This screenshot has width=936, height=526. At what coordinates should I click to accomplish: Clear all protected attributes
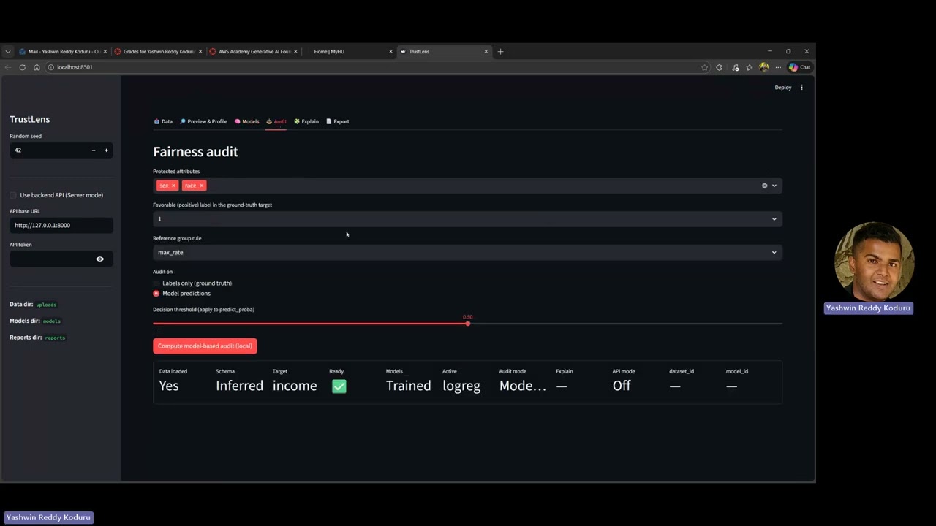coord(765,186)
